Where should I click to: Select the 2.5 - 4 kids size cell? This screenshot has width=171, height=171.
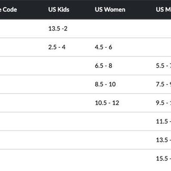coord(57,47)
